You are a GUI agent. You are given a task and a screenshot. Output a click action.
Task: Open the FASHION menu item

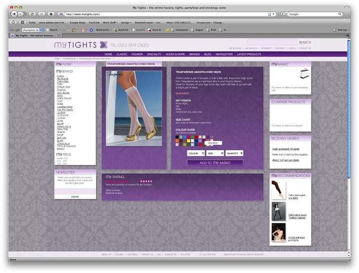point(137,54)
